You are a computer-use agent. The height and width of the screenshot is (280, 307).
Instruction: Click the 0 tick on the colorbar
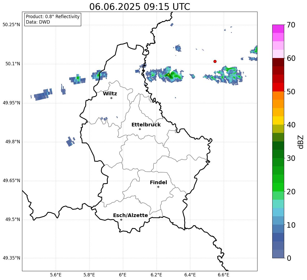pos(289,258)
